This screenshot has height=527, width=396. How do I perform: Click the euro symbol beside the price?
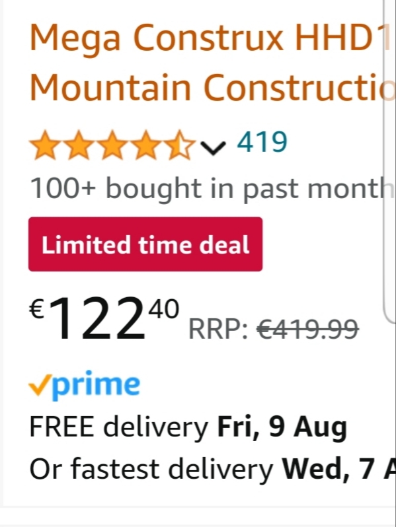36,310
